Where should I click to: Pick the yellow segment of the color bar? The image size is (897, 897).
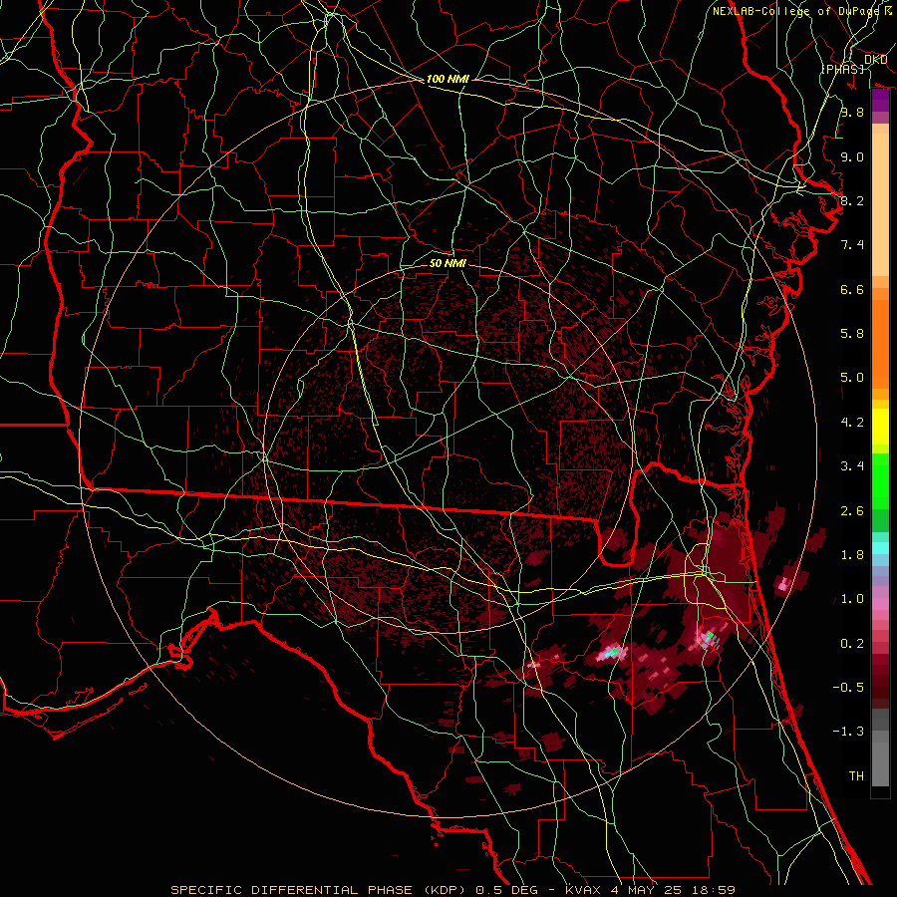[880, 427]
